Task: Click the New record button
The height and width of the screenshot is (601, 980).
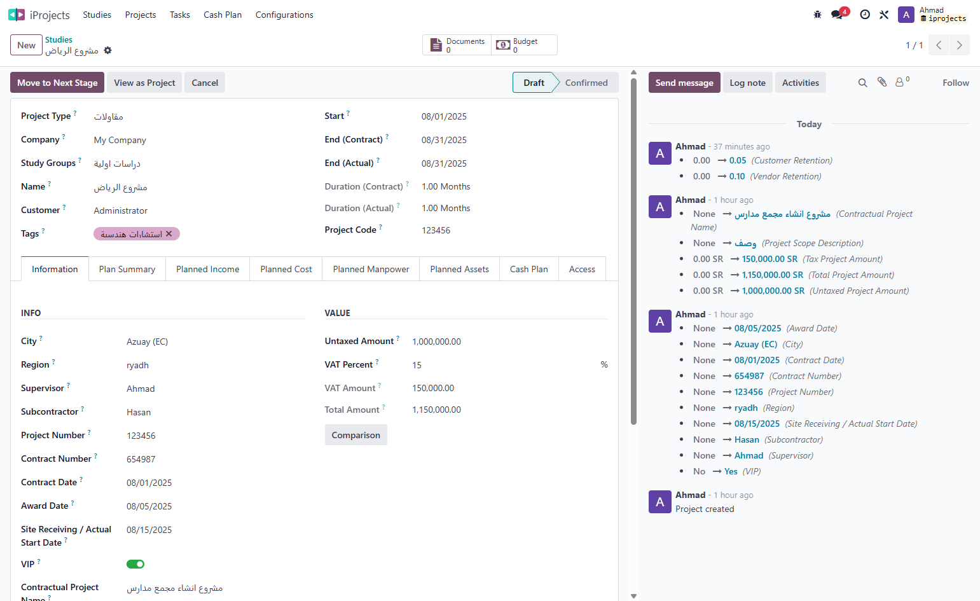Action: tap(26, 45)
